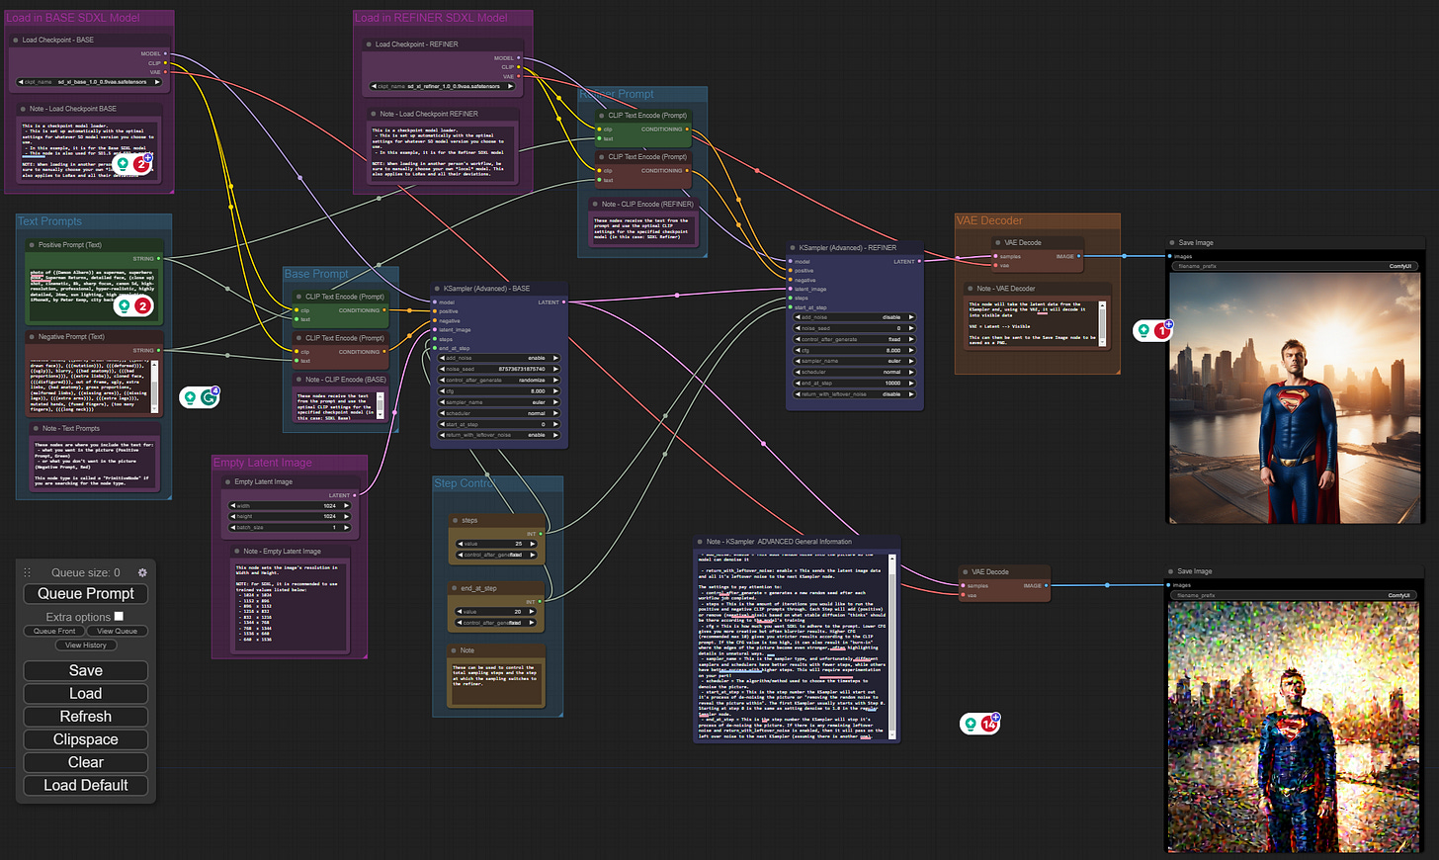Collapse KSampler (Advanced) - REFINER node dot
The height and width of the screenshot is (860, 1439).
click(x=793, y=248)
